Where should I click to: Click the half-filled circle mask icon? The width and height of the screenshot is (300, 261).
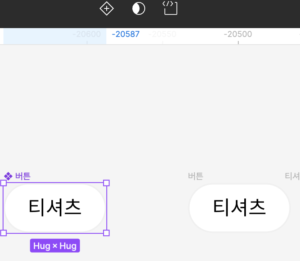(x=138, y=8)
